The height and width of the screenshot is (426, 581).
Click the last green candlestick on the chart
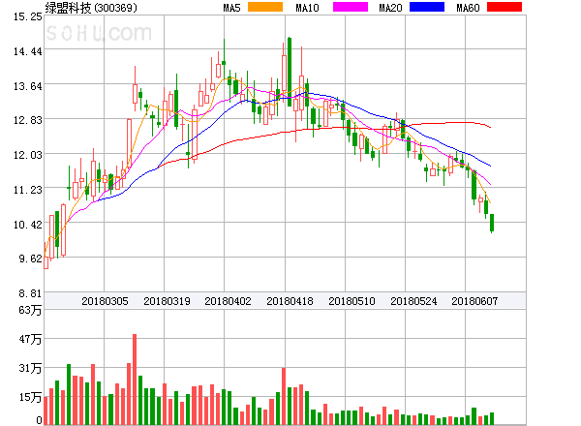tap(492, 223)
